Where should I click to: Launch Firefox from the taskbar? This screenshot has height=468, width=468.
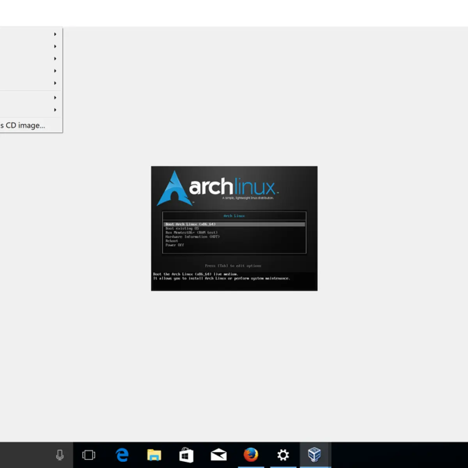point(251,455)
